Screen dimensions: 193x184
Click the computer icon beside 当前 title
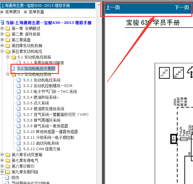3,23
